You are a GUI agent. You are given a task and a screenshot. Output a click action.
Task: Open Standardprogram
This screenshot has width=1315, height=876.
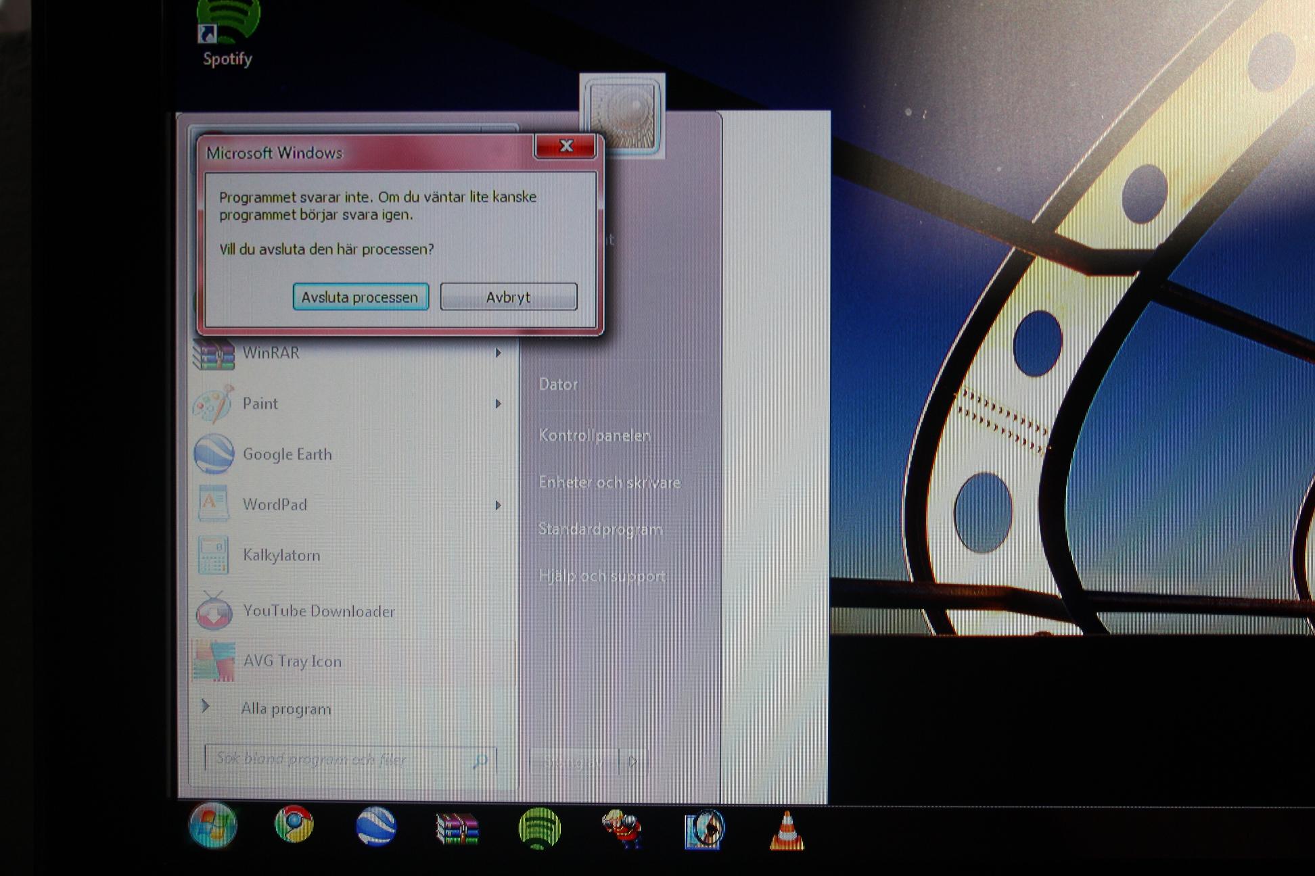tap(600, 529)
